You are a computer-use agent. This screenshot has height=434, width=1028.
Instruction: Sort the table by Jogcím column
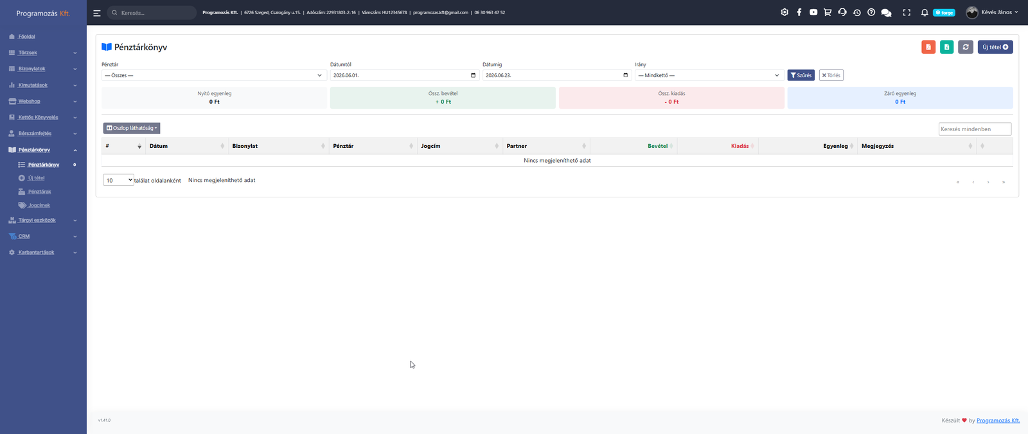pos(459,146)
